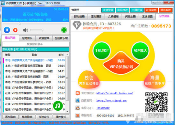Open the 系统设置 tab
Image resolution: width=175 pixels, height=125 pixels.
click(147, 17)
